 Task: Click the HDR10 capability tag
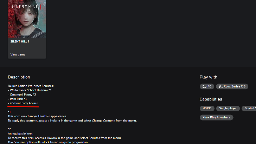tap(207, 109)
